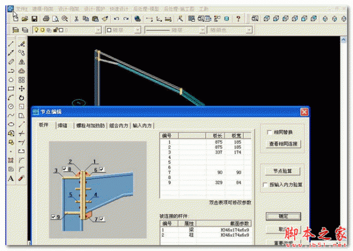Click the 查看相同连接 button

284,144
